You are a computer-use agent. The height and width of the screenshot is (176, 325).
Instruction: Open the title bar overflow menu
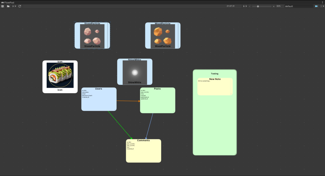point(322,2)
